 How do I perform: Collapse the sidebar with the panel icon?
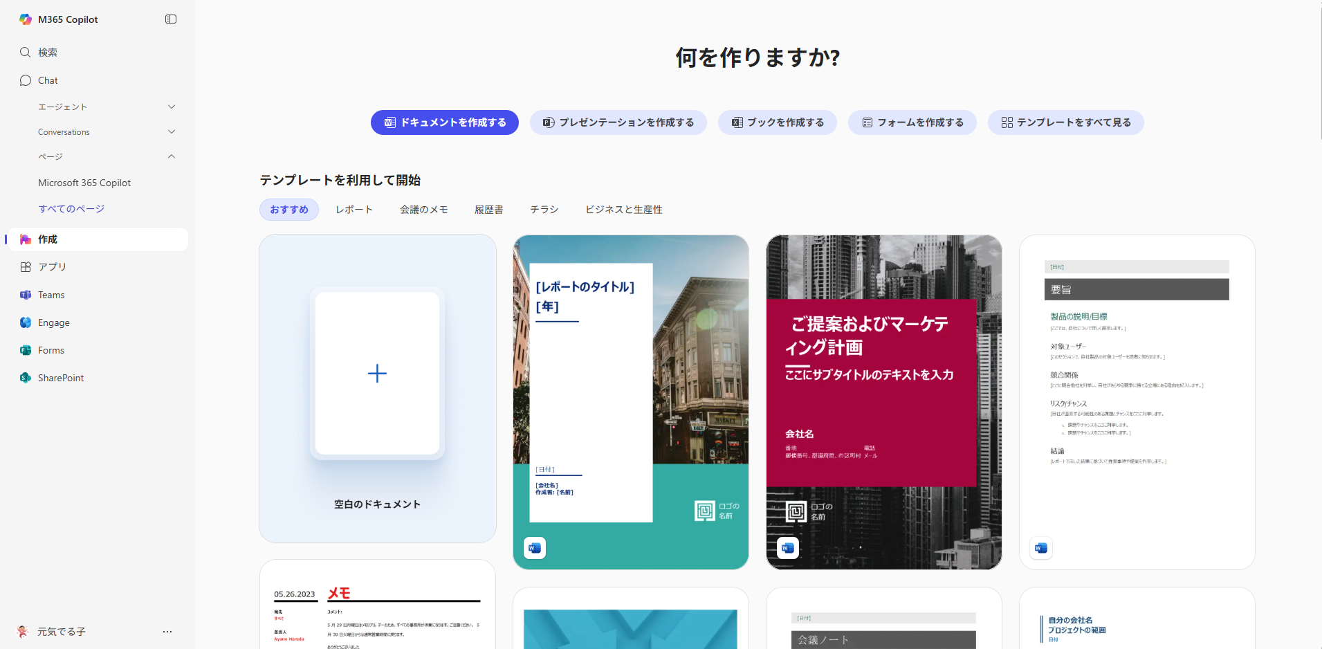[171, 19]
